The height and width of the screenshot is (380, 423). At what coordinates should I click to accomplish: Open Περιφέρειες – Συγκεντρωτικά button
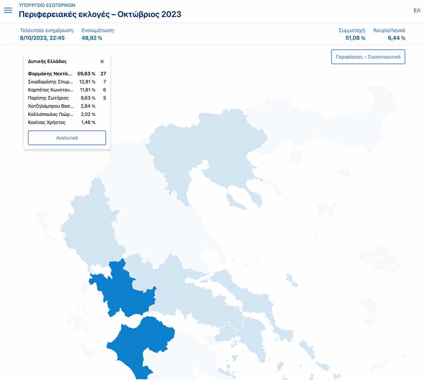pos(368,57)
